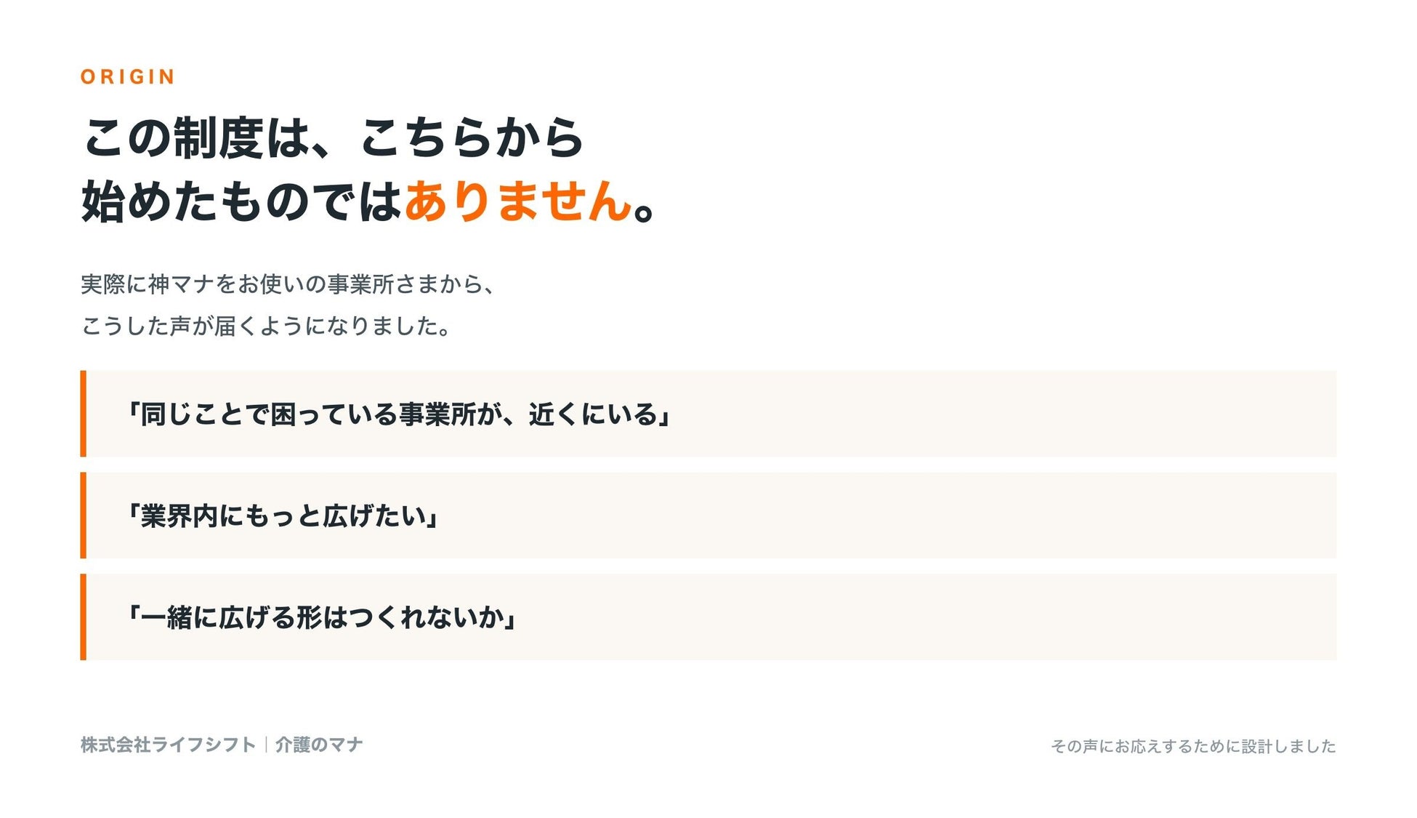Click the heading line この制度は、こちらから

tap(333, 137)
